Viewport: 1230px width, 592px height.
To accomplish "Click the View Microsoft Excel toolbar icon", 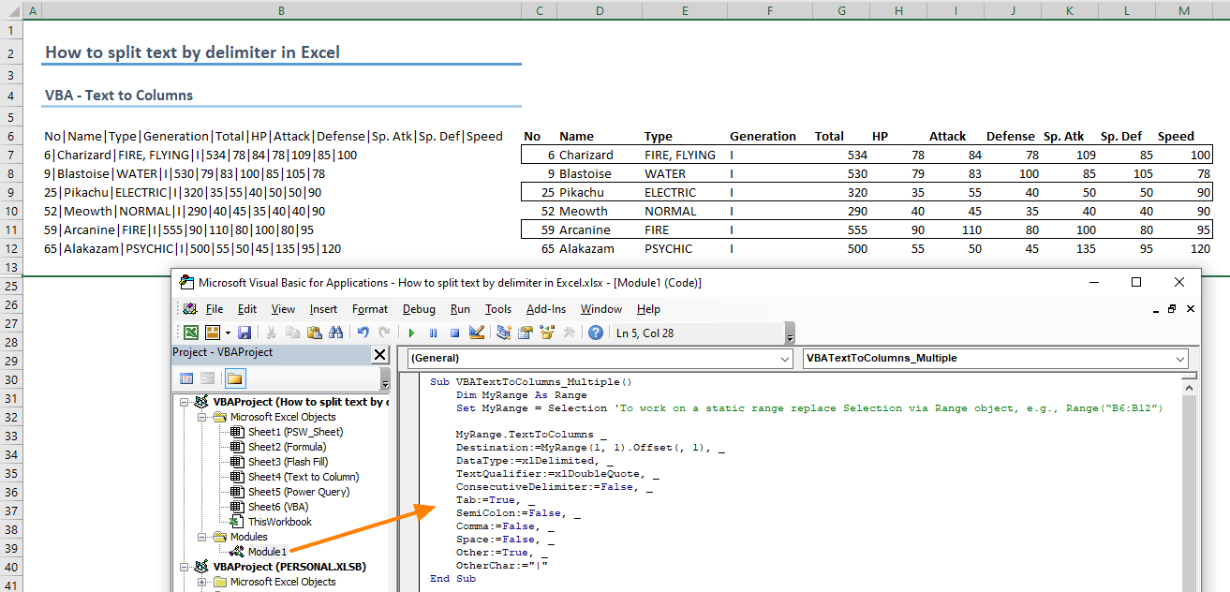I will 190,333.
